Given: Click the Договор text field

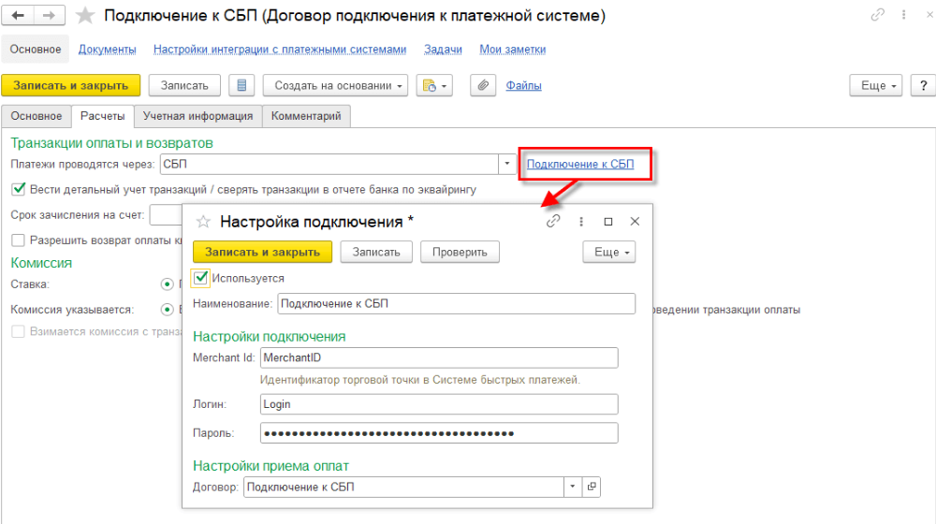Looking at the screenshot, I should (404, 487).
